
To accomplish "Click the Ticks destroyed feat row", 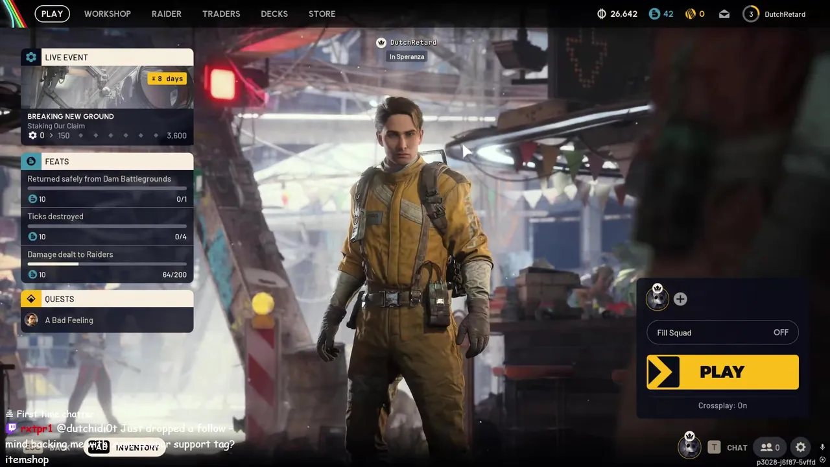I will click(107, 226).
